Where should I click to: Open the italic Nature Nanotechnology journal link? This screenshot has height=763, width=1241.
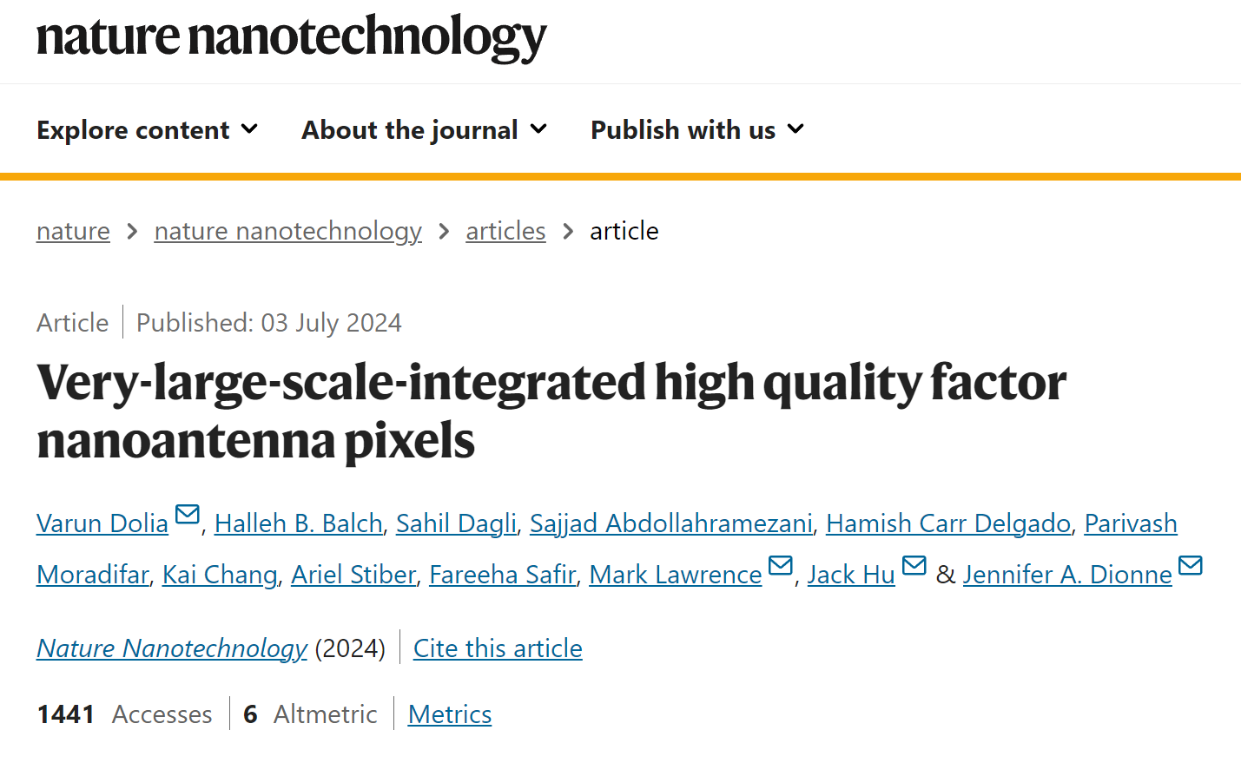172,648
